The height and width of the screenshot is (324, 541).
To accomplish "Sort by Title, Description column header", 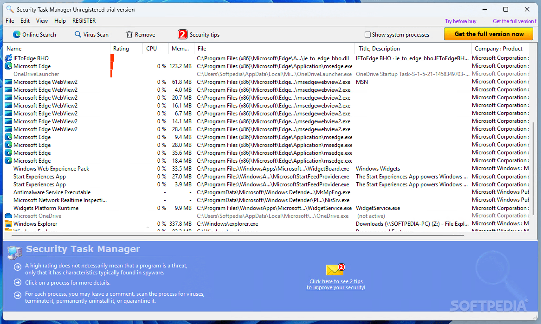I will [x=413, y=49].
